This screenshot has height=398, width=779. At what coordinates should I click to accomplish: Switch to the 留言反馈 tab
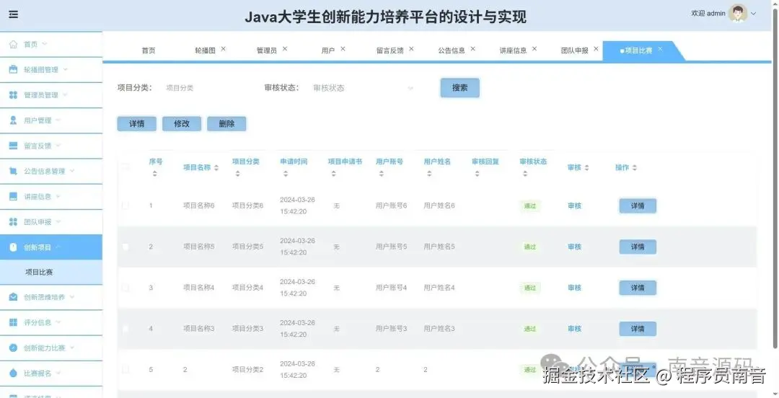pyautogui.click(x=390, y=50)
